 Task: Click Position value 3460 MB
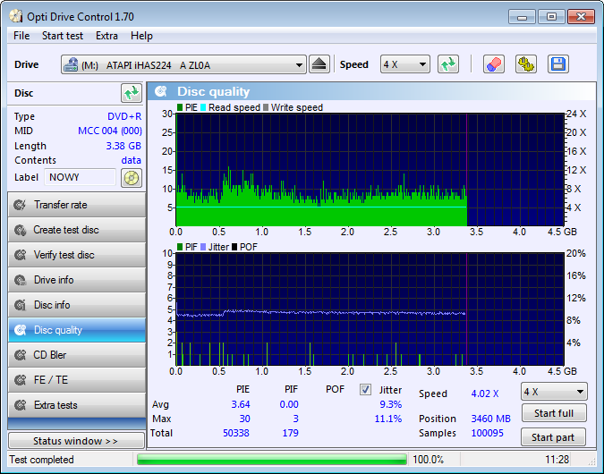[490, 419]
